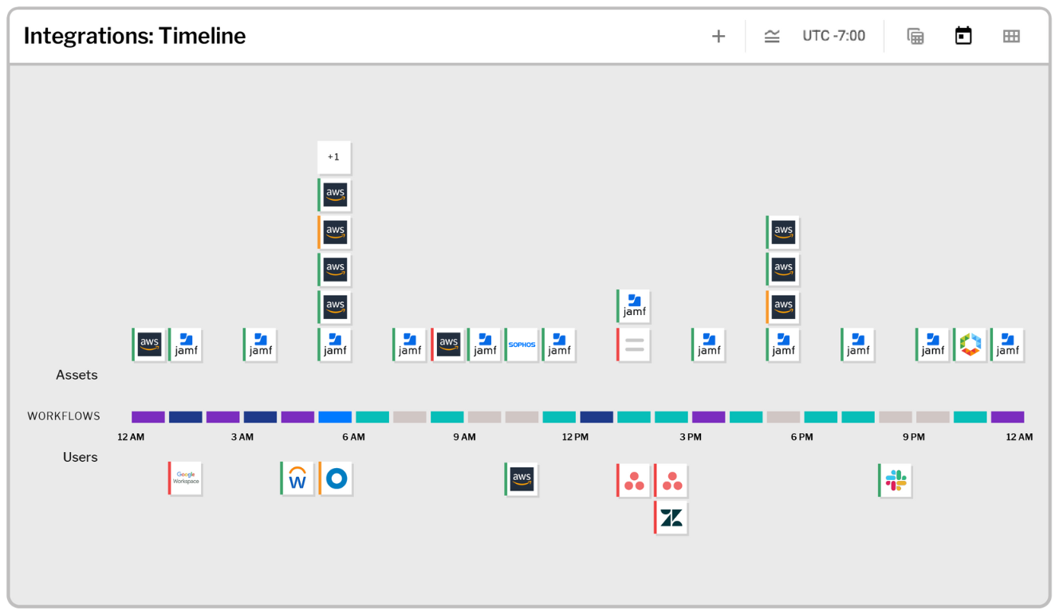Select the jamf icon stacked above 12 PM event
Viewport: 1059px width, 614px height.
[634, 306]
